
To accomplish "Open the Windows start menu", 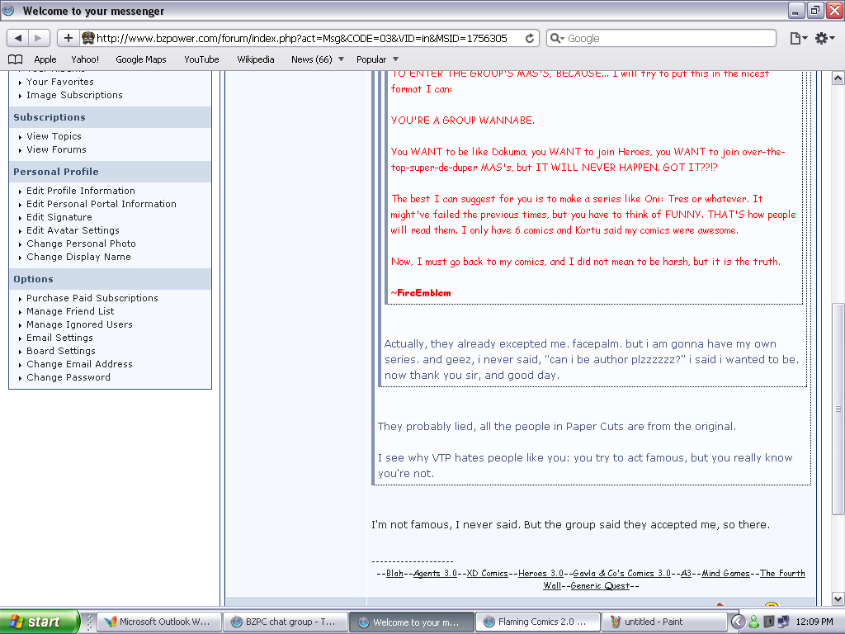I will pos(40,622).
